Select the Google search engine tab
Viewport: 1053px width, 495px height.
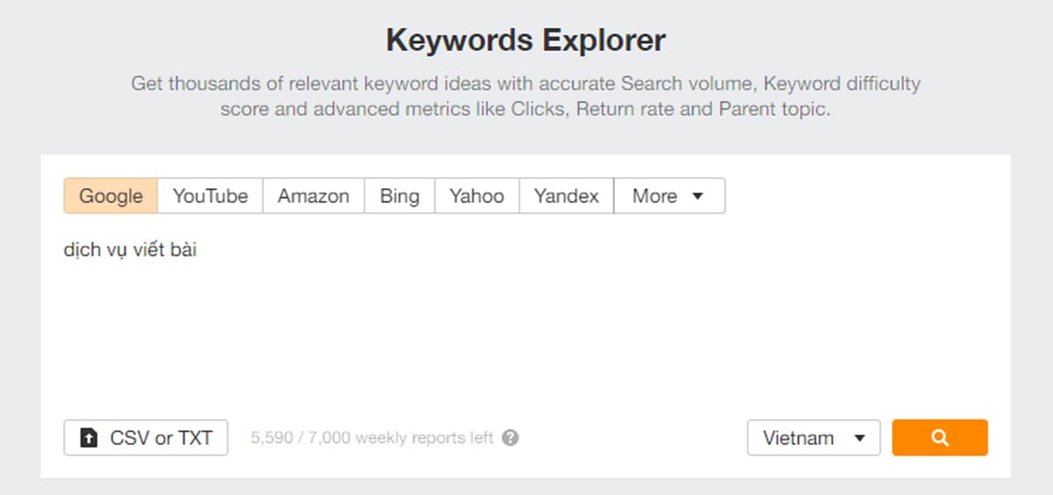pyautogui.click(x=111, y=196)
